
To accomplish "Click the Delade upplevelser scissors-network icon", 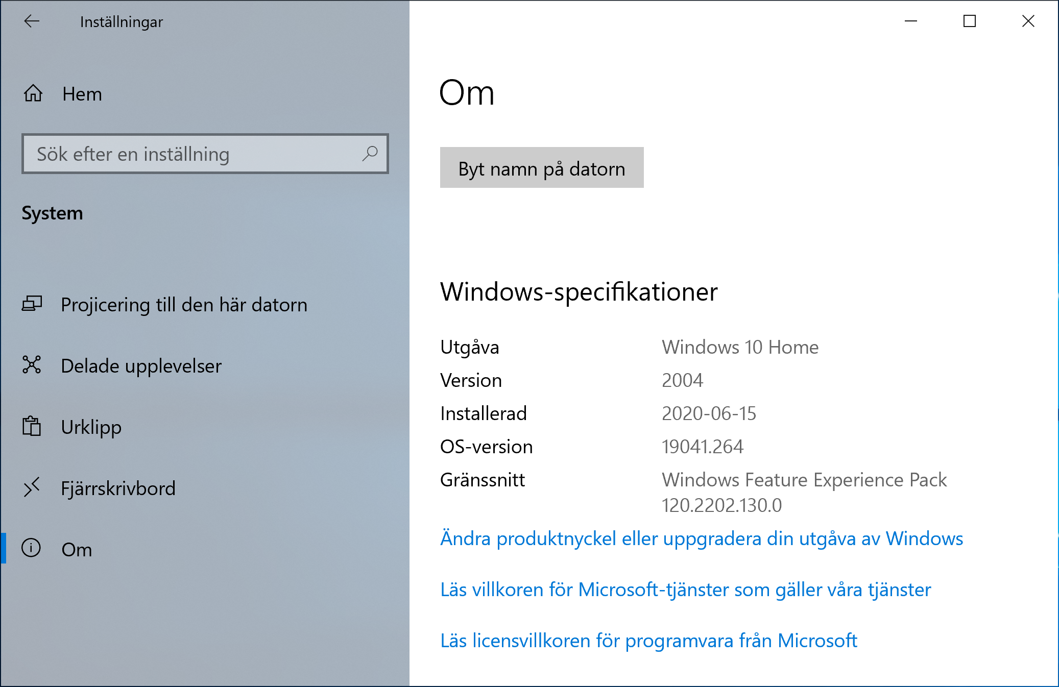I will coord(32,365).
